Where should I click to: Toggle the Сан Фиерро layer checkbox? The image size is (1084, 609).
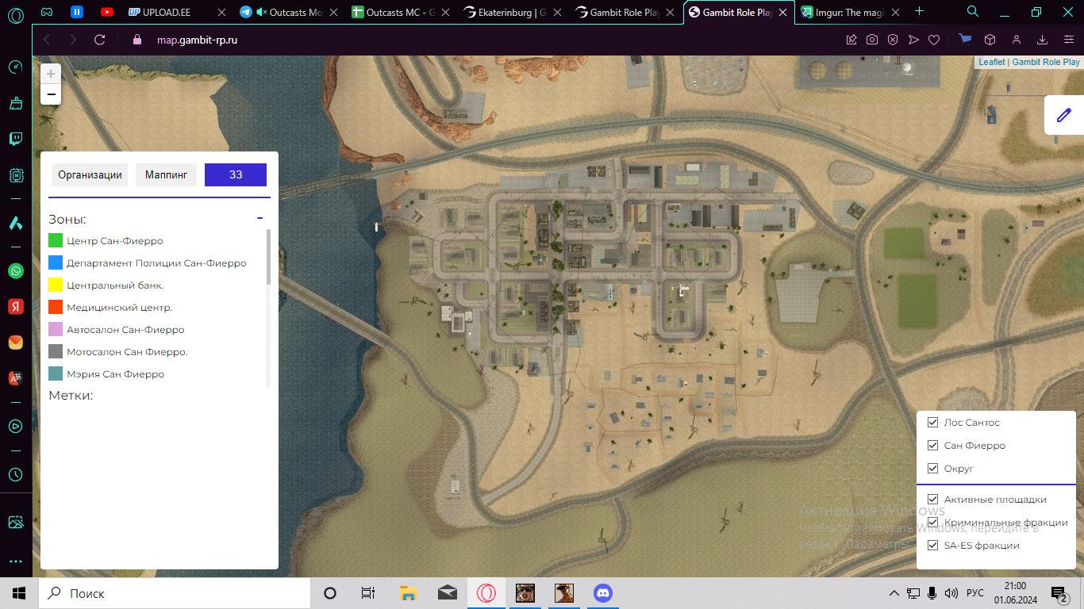pyautogui.click(x=933, y=446)
